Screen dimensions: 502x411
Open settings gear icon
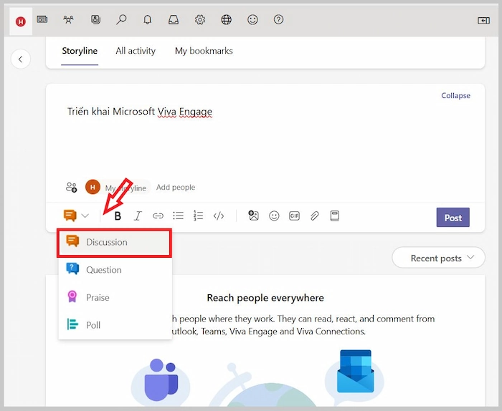click(x=200, y=20)
